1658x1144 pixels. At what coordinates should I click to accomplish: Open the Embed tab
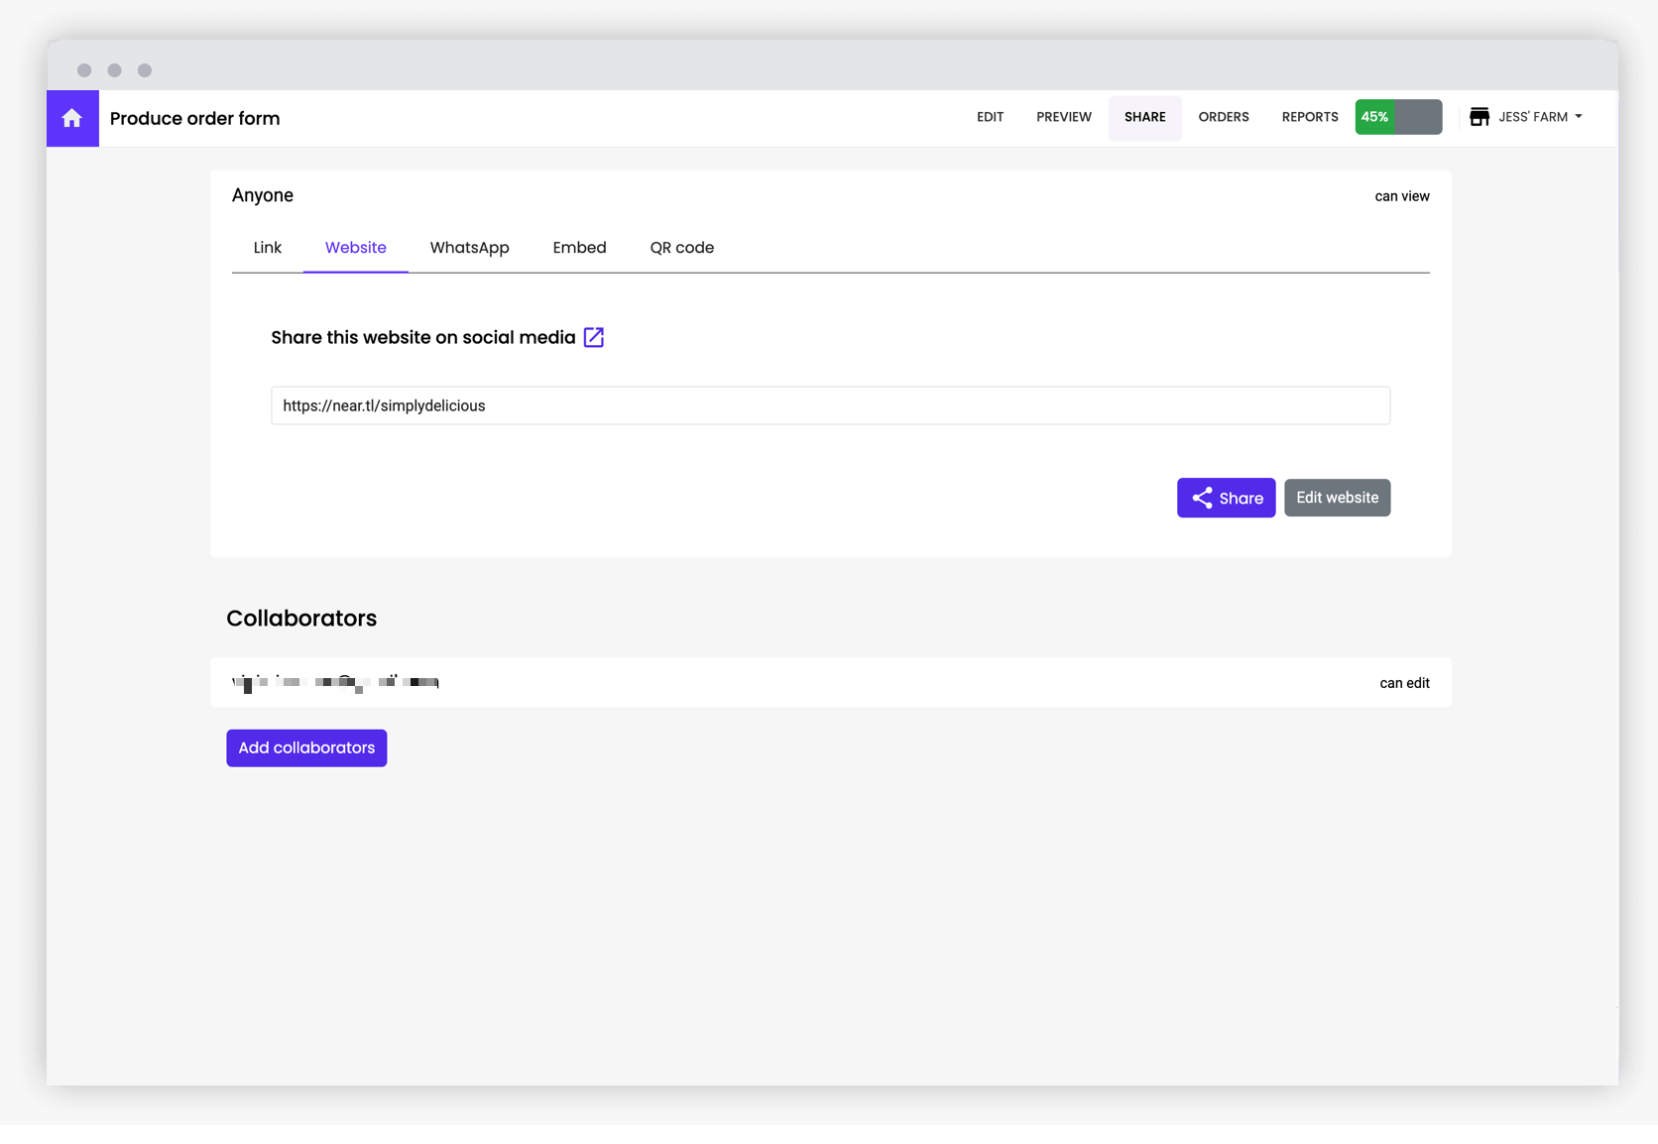click(579, 248)
